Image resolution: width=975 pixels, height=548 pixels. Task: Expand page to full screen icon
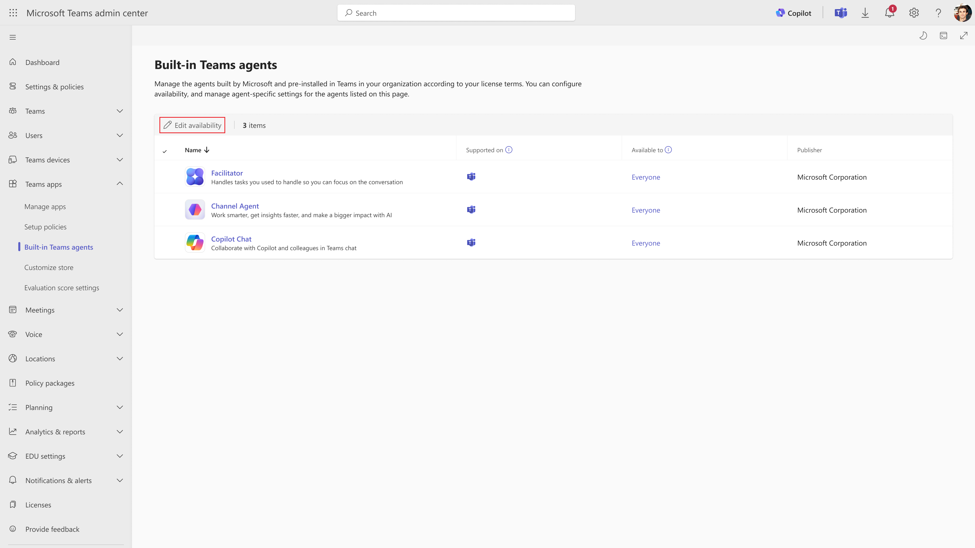tap(964, 36)
